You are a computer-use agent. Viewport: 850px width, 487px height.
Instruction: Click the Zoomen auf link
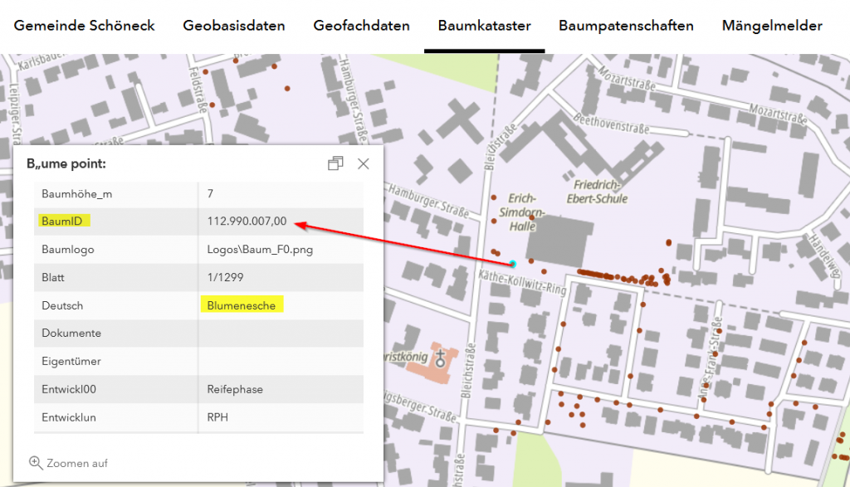pos(77,463)
